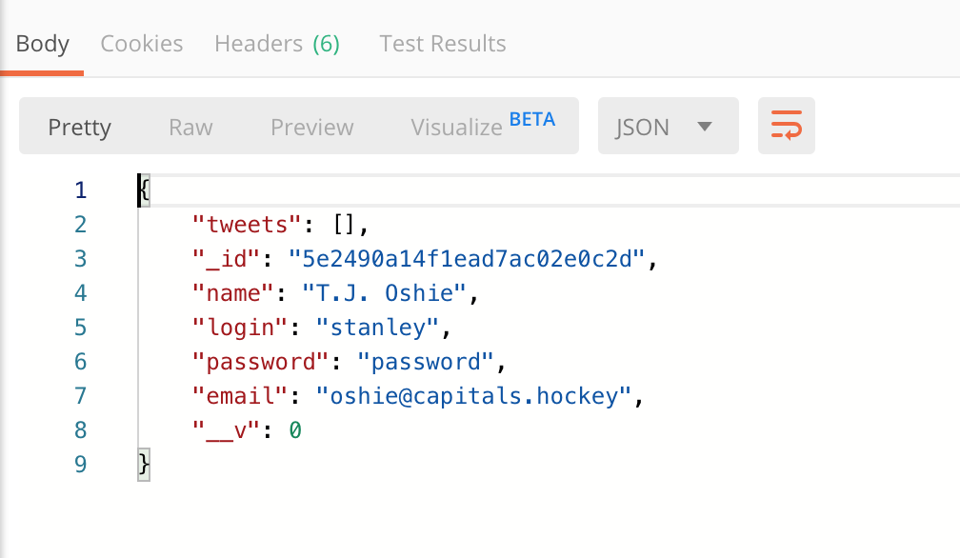Image resolution: width=960 pixels, height=558 pixels.
Task: Click the __v value 0
Action: point(295,430)
